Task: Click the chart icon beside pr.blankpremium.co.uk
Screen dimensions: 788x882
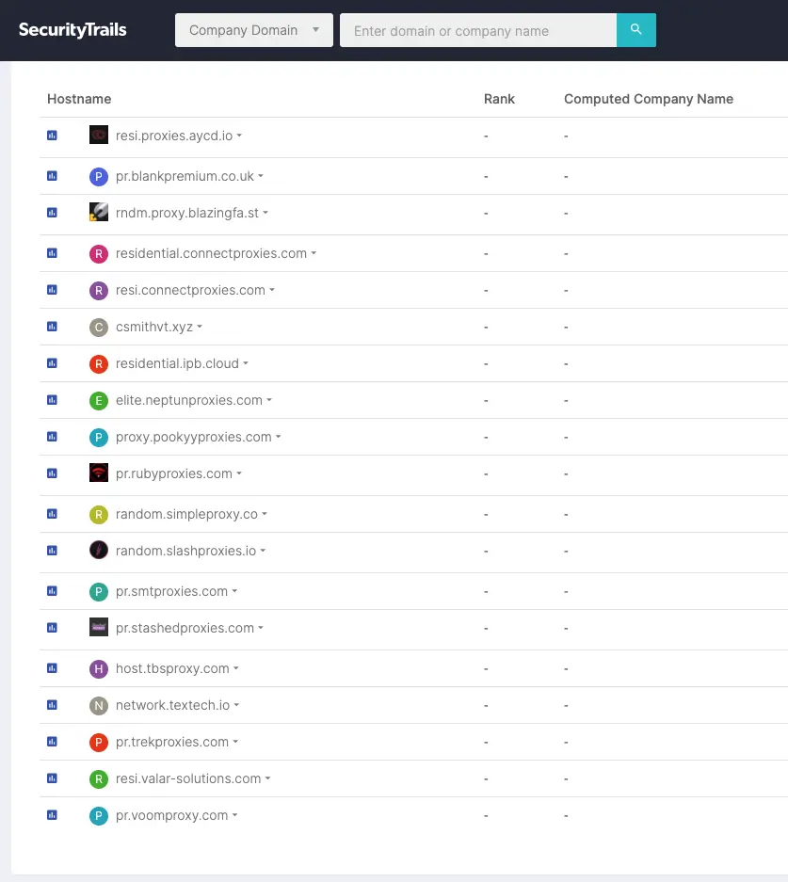Action: pyautogui.click(x=51, y=175)
